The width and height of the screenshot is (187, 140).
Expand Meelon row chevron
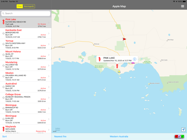click(49, 76)
